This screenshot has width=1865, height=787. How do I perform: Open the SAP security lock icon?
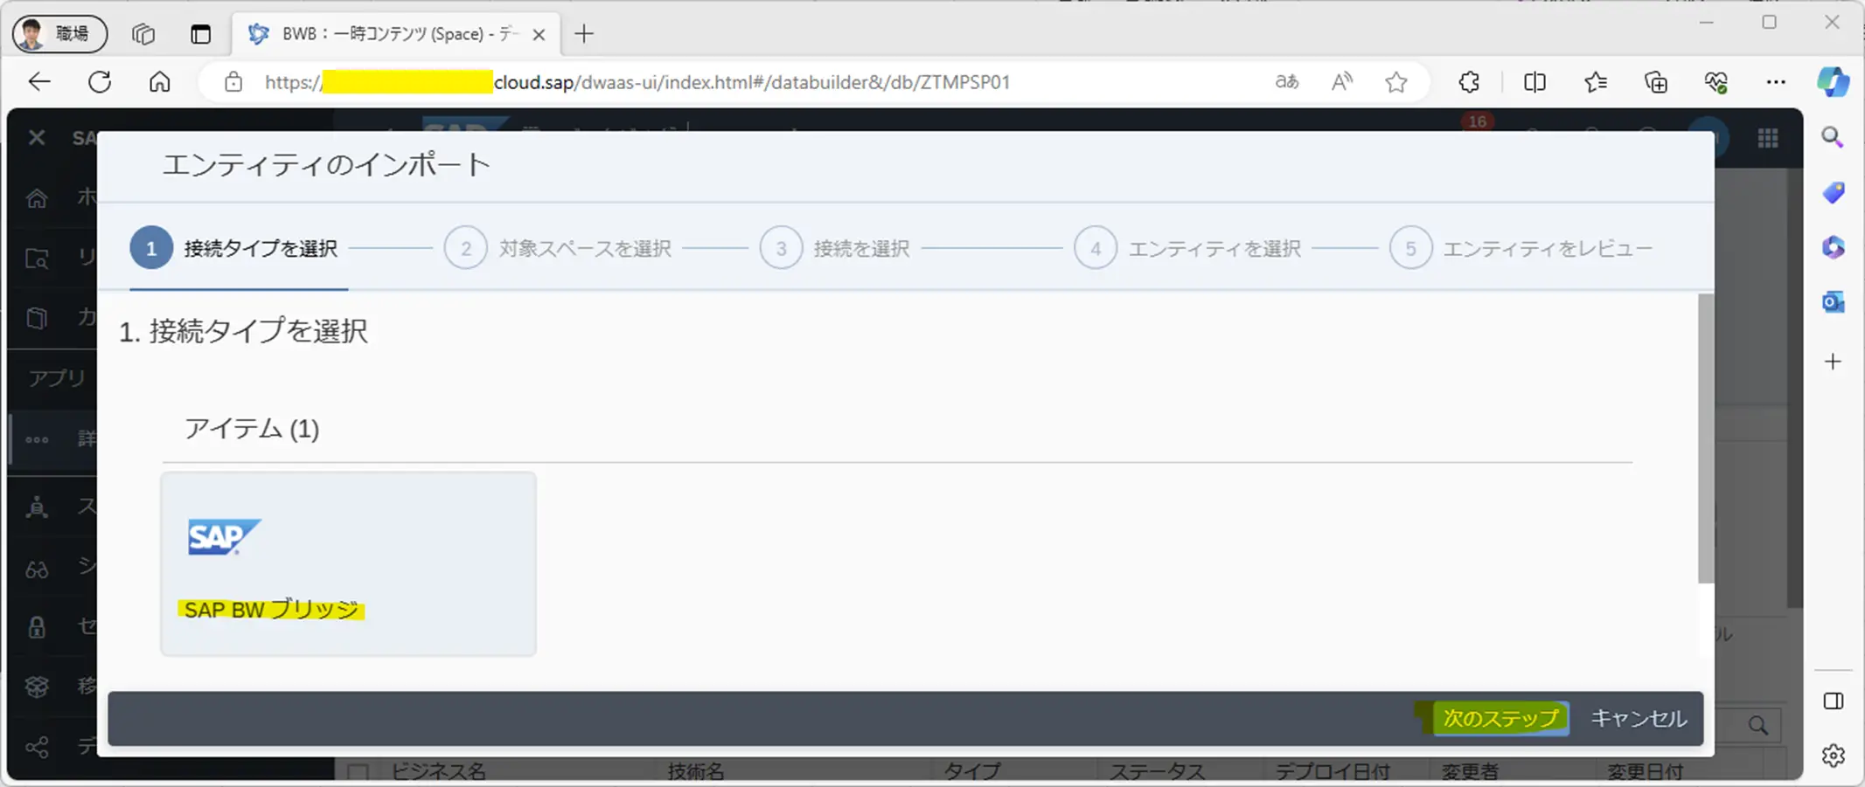pos(37,627)
